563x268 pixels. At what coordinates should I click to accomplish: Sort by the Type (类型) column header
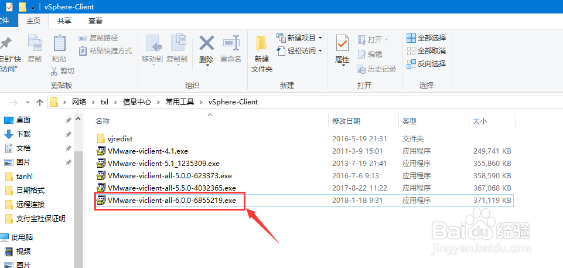tap(409, 121)
